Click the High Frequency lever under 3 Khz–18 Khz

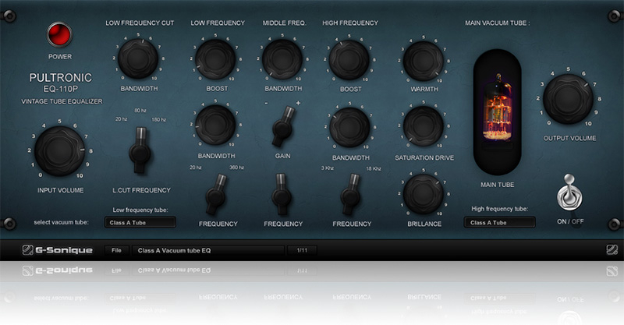point(350,195)
